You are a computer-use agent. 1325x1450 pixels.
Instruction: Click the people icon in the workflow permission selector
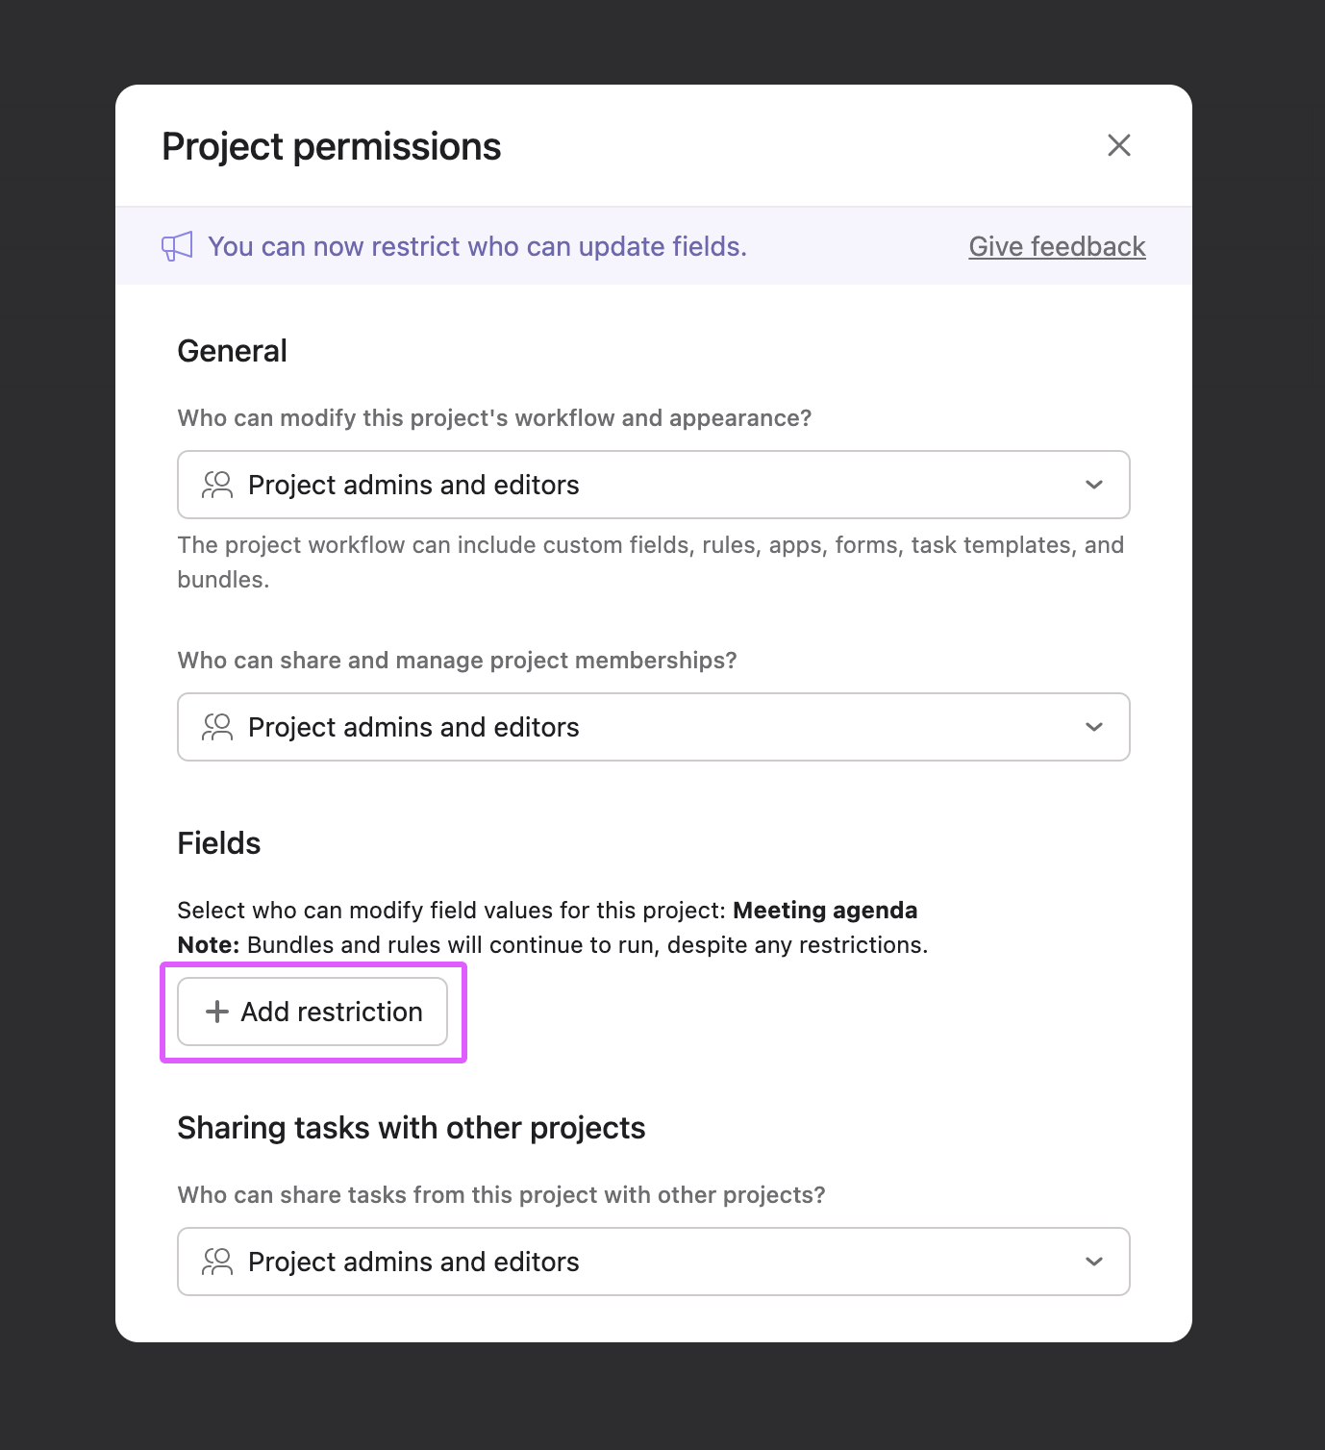point(218,485)
